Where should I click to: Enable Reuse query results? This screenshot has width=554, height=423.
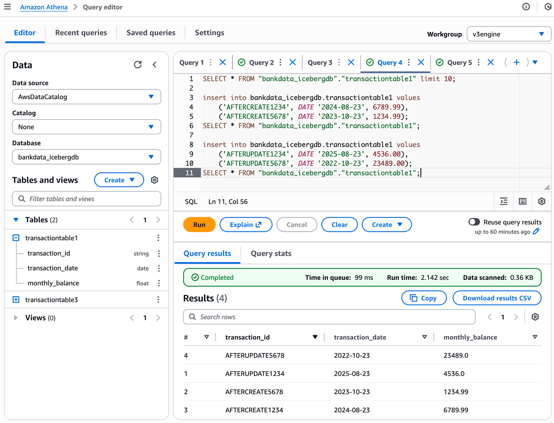click(474, 222)
